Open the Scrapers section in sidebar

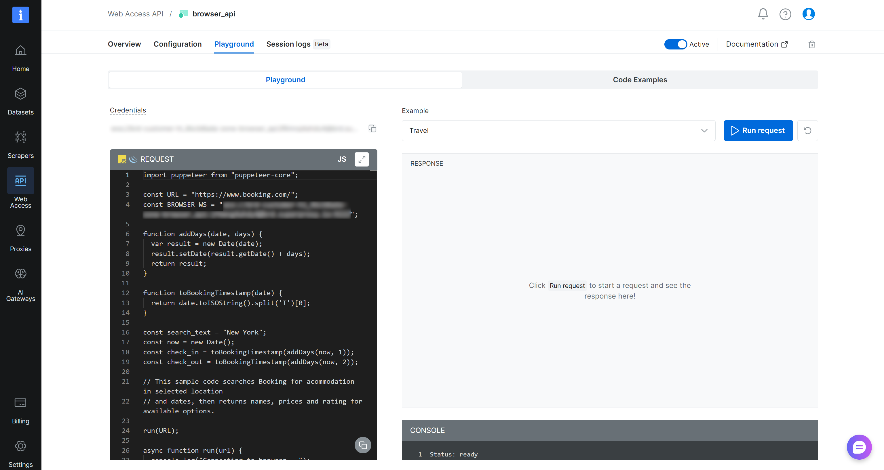point(21,145)
